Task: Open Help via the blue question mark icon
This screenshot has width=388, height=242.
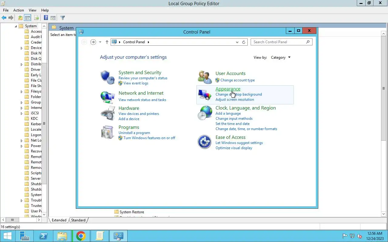Action: [x=46, y=18]
